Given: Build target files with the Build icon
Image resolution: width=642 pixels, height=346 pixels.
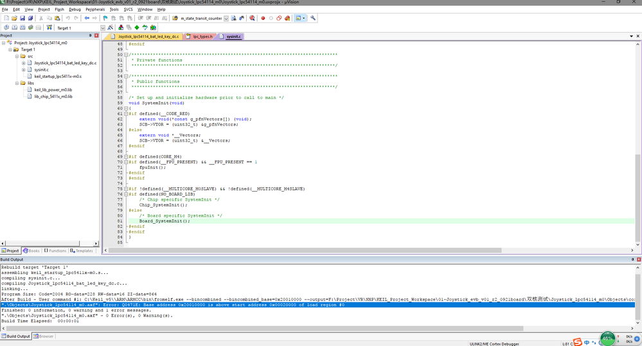Looking at the screenshot, I should [14, 28].
